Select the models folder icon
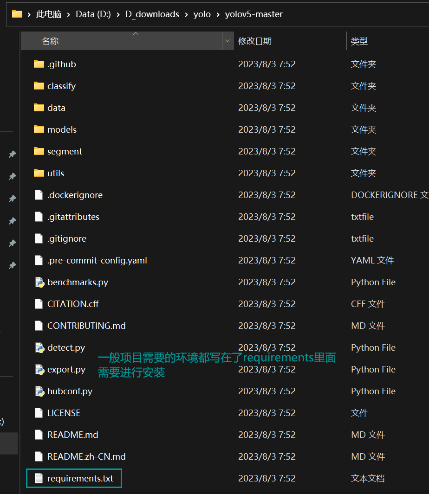The height and width of the screenshot is (494, 429). [x=39, y=129]
